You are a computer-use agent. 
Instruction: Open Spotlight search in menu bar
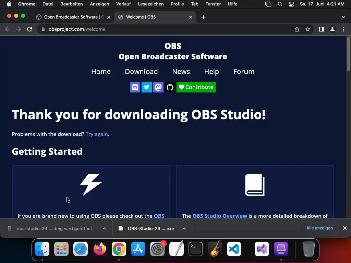coord(280,4)
